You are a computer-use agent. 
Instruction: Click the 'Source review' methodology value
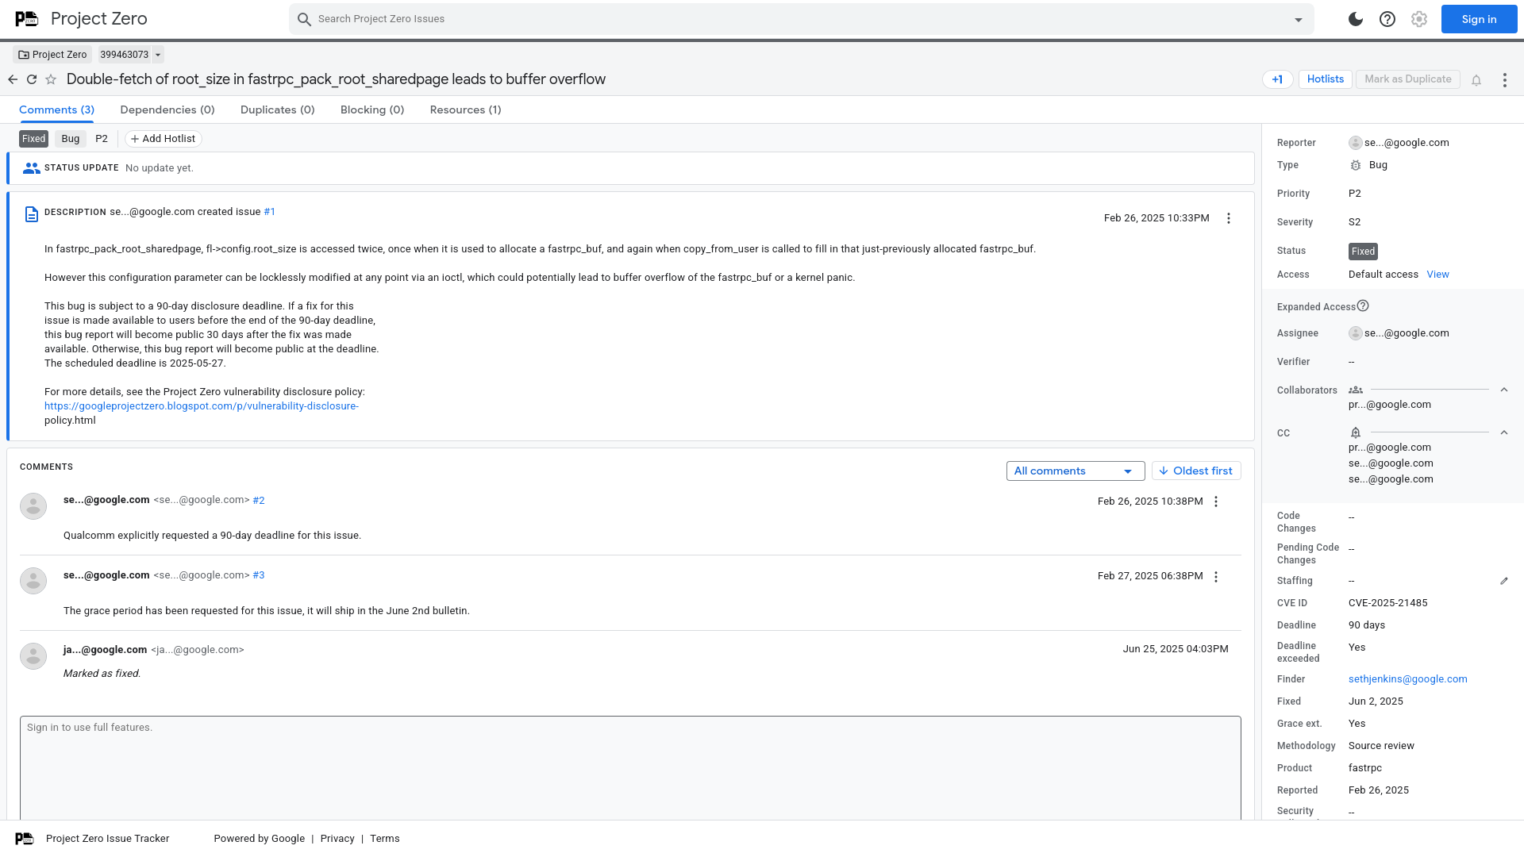(x=1381, y=746)
